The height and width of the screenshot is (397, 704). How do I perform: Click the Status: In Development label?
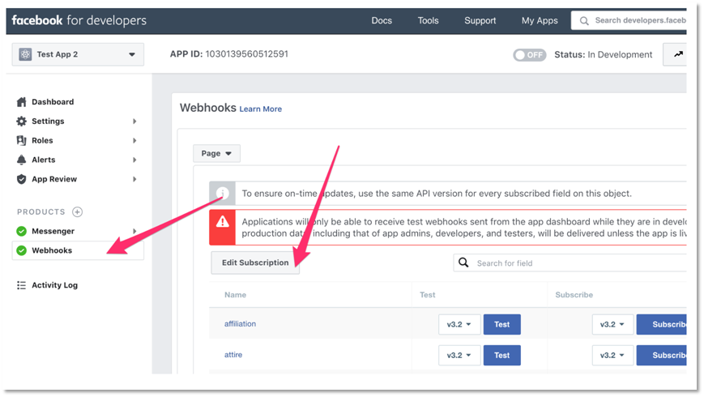(603, 55)
